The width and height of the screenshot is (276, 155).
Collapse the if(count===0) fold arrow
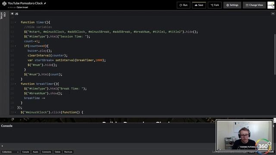16,46
